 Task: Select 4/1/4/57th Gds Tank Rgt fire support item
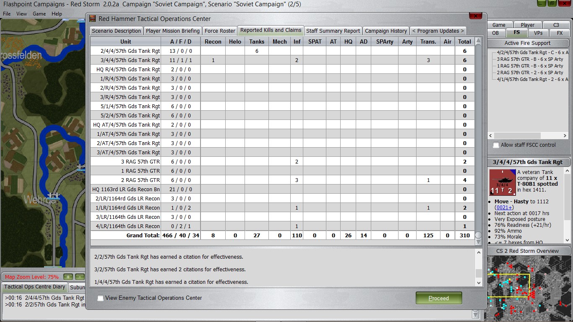pyautogui.click(x=532, y=79)
